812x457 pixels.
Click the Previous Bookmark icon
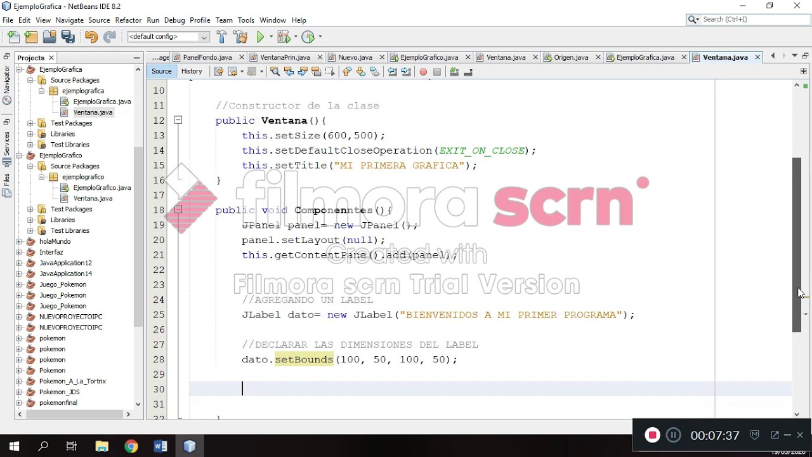(x=346, y=72)
